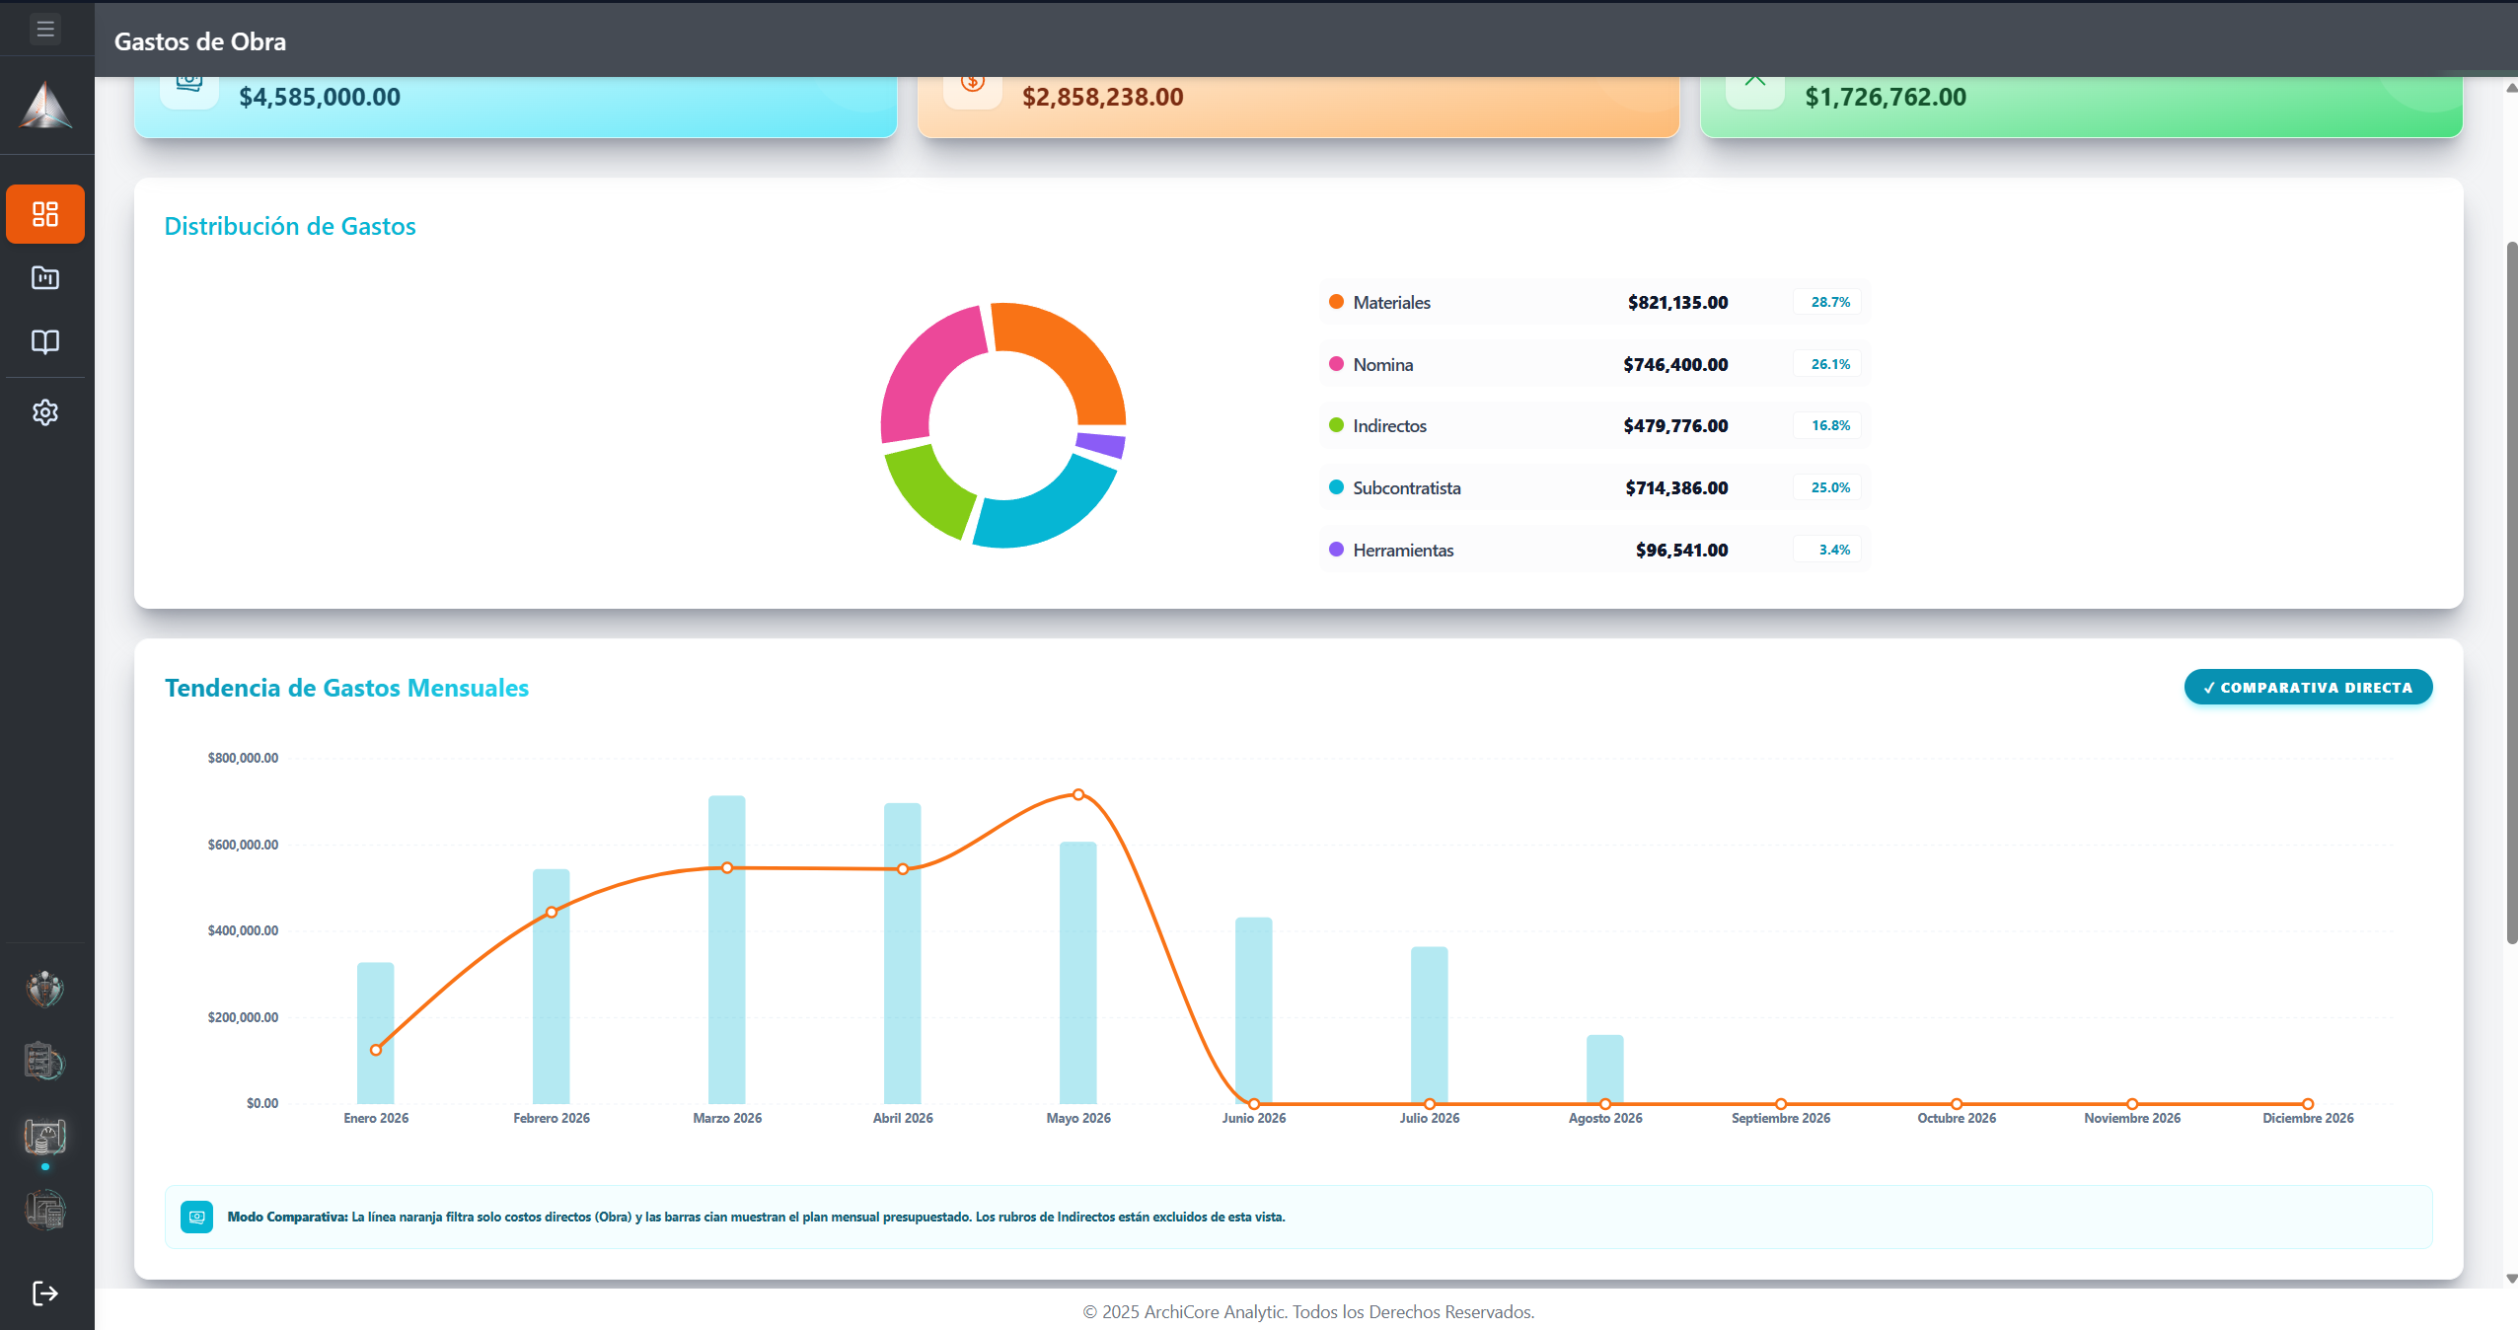This screenshot has height=1330, width=2518.
Task: Click the Mayo 2026 orange line point
Action: point(1078,794)
